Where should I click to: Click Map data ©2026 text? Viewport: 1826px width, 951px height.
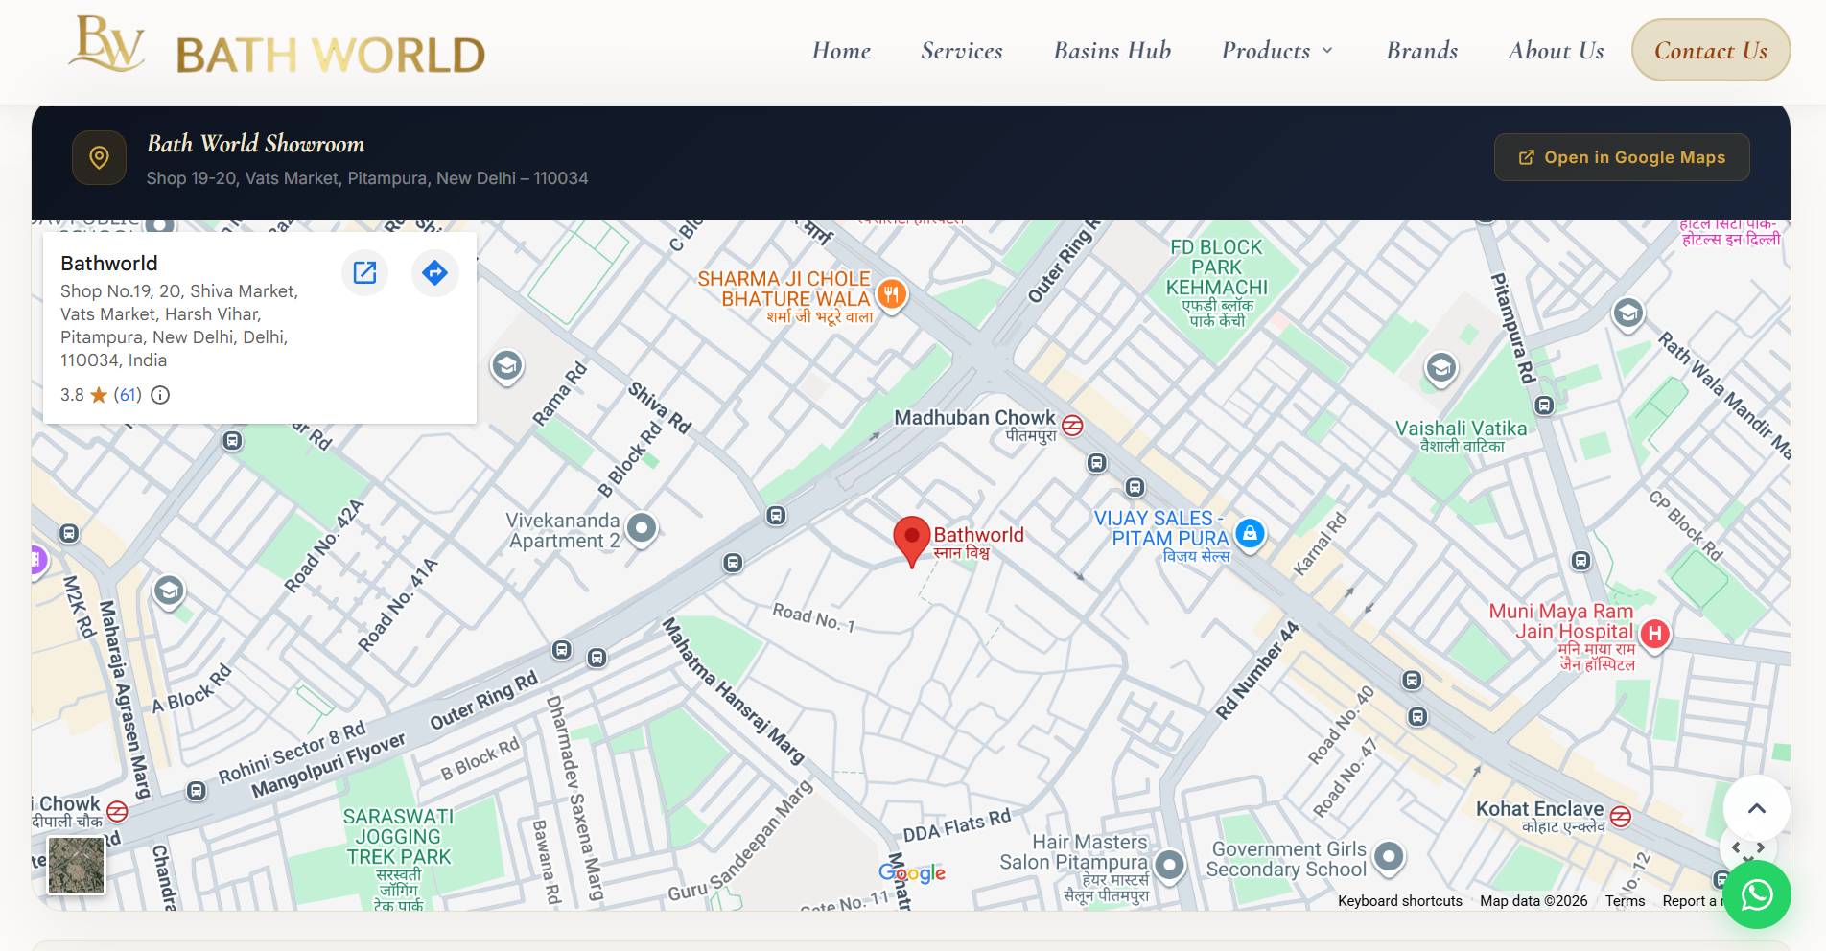click(1533, 901)
